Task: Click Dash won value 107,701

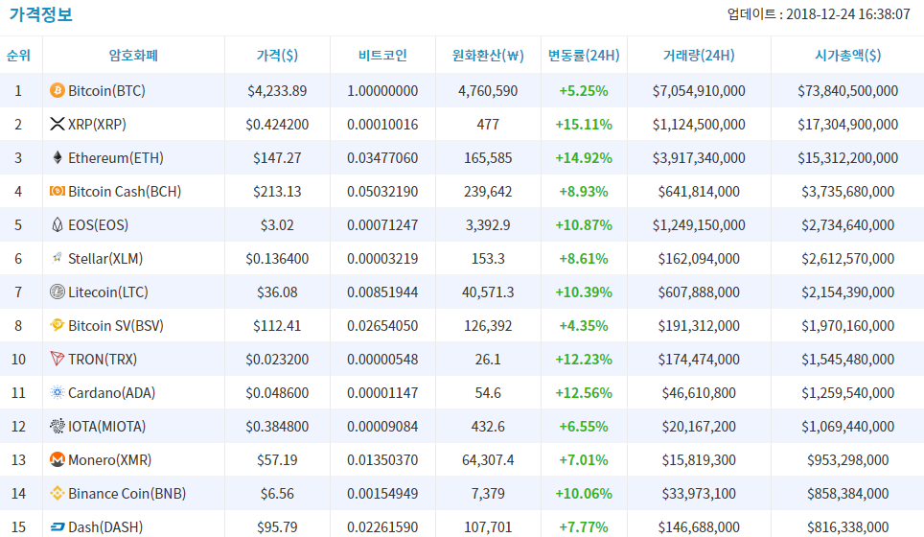Action: [x=488, y=527]
